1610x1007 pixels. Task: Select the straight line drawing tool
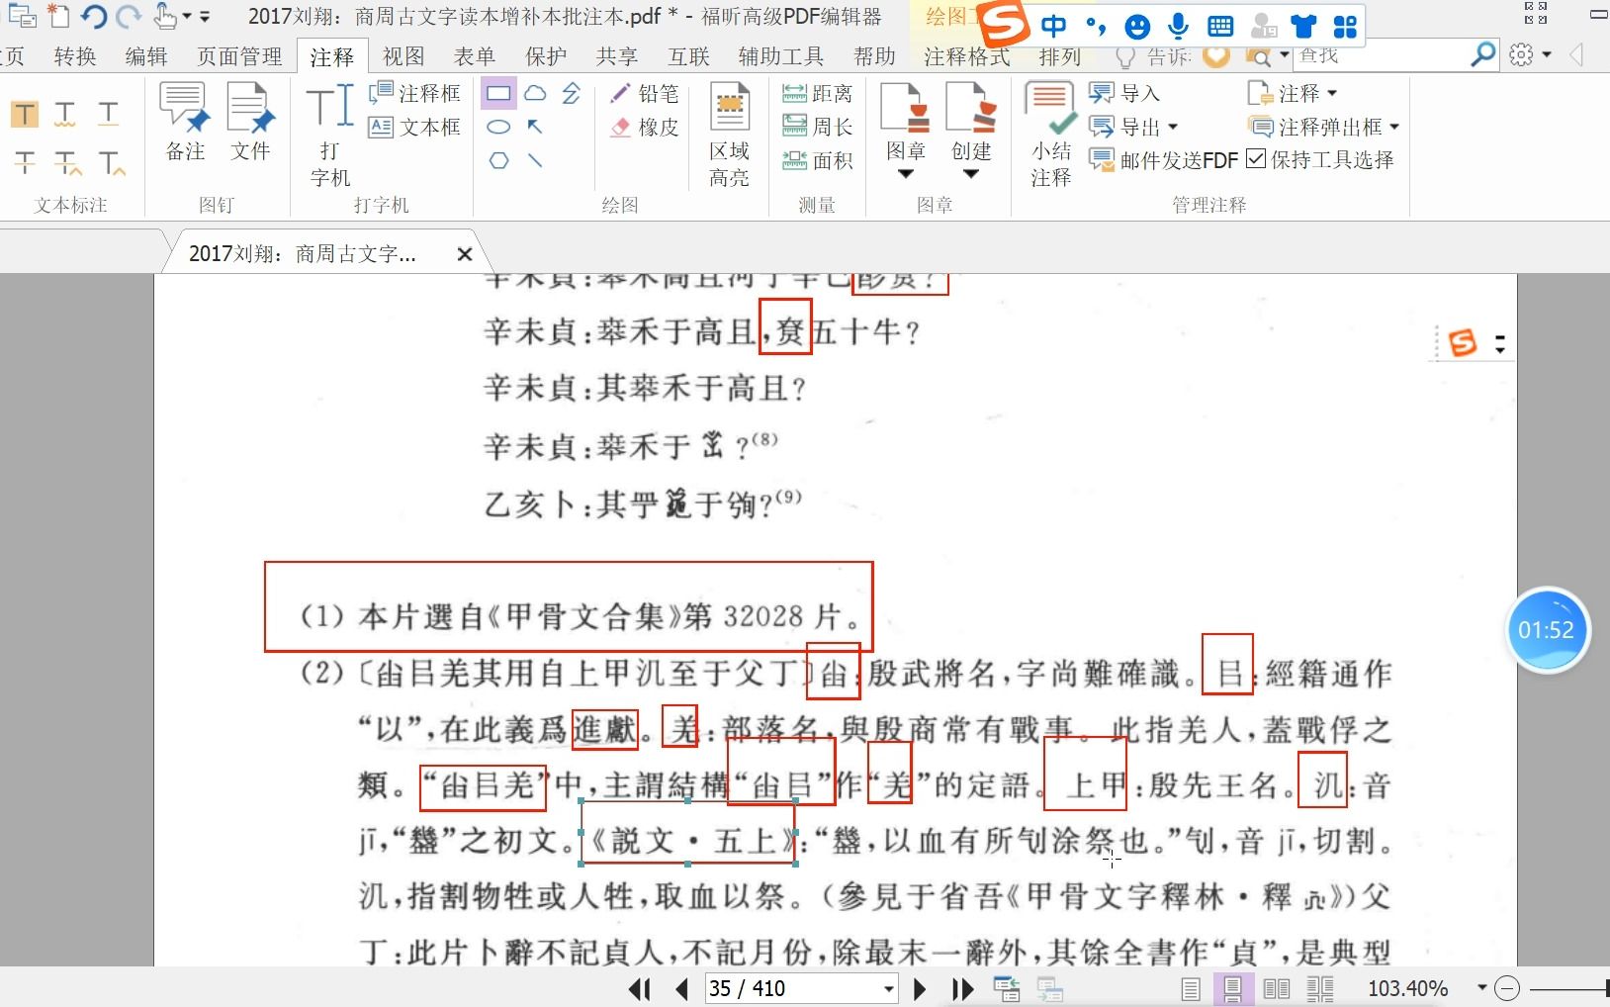(535, 160)
